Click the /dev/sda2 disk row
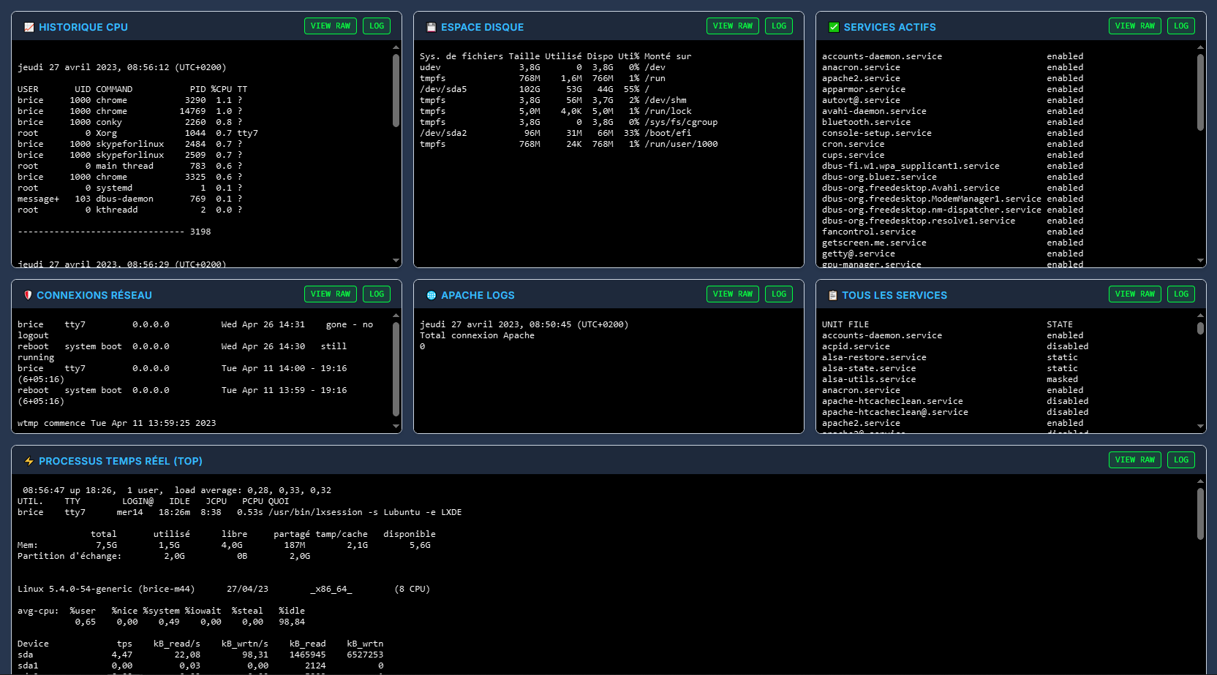Screen dimensions: 1217x675 (555, 133)
